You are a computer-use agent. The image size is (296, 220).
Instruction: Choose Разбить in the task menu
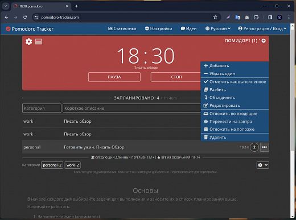coord(235,89)
